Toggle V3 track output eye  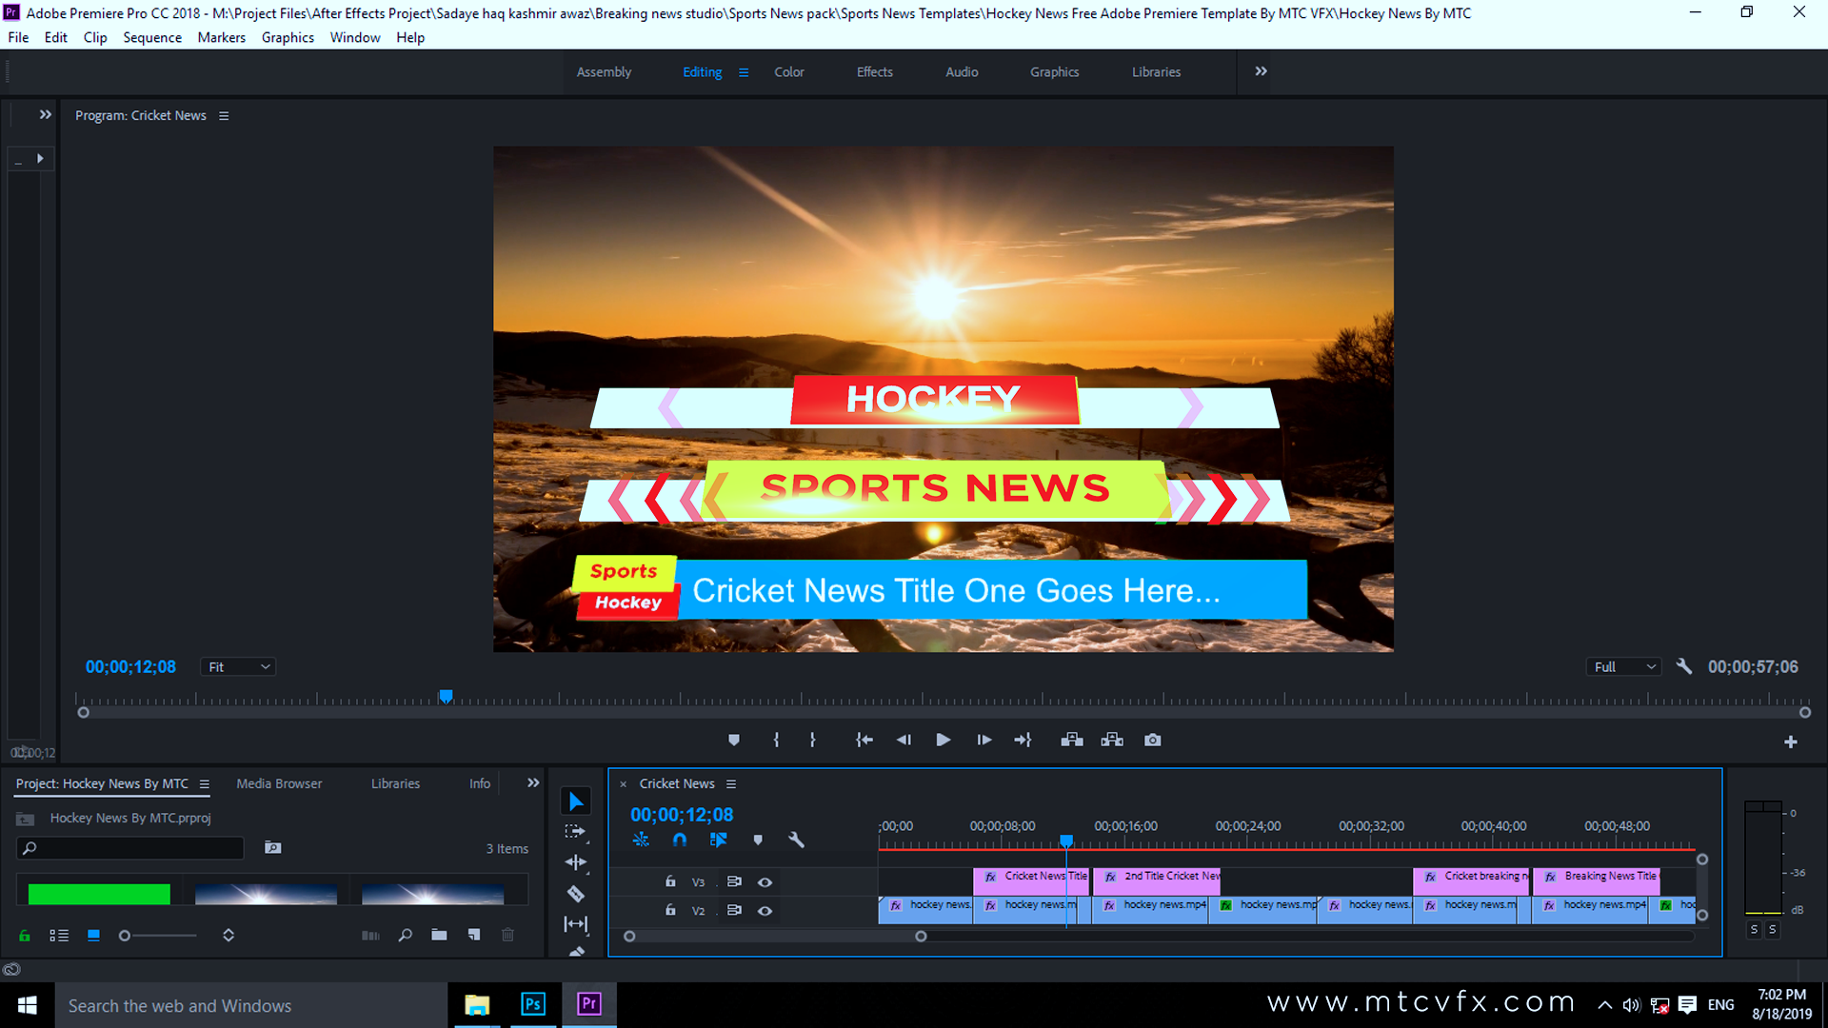tap(765, 882)
